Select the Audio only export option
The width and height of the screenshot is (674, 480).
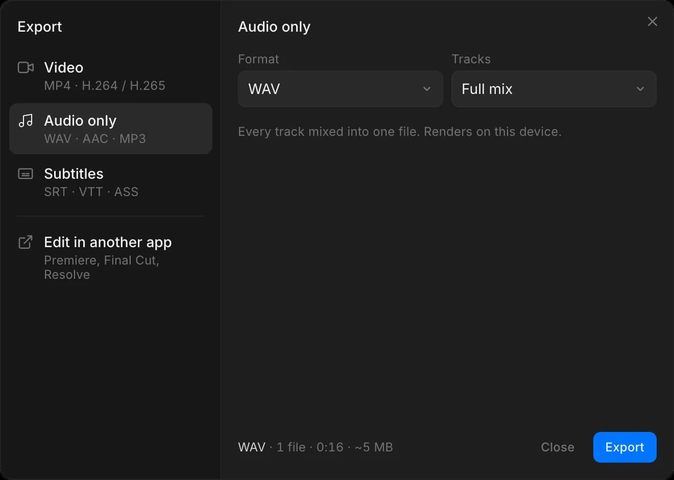tap(111, 129)
